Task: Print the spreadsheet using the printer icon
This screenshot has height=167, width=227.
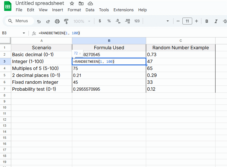Action: [x=57, y=21]
